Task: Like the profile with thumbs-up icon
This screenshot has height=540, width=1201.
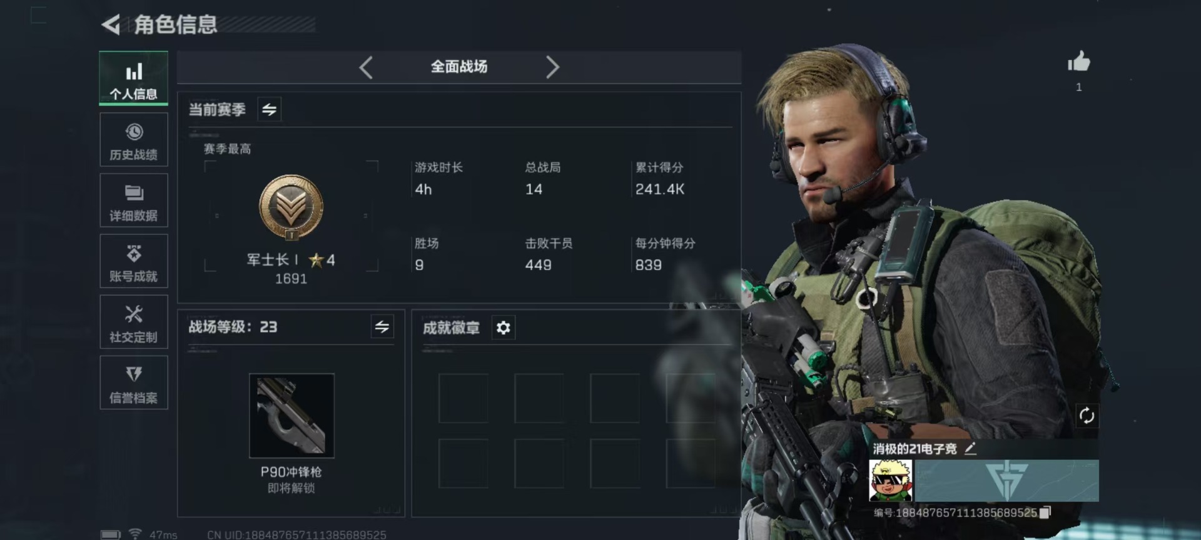Action: point(1078,62)
